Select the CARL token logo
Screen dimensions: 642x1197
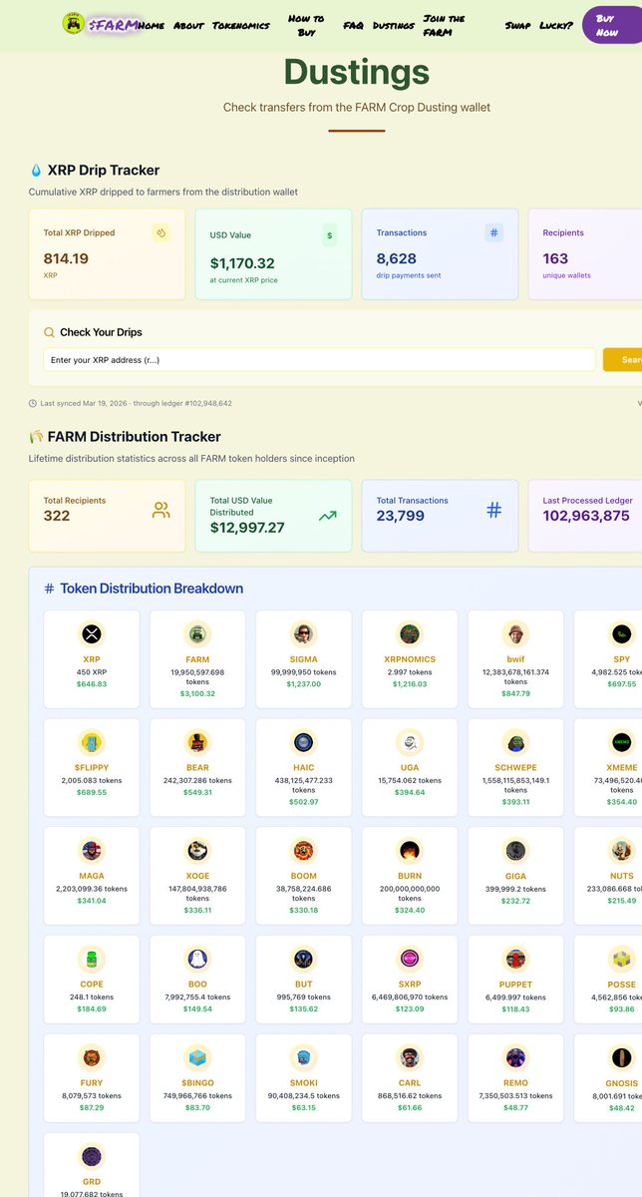pos(410,1057)
